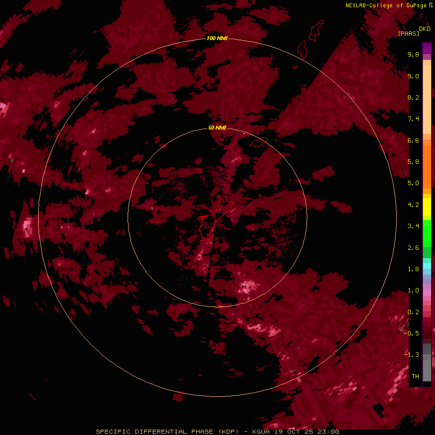The height and width of the screenshot is (435, 435).
Task: Click the 7.4 color scale label
Action: tap(413, 119)
